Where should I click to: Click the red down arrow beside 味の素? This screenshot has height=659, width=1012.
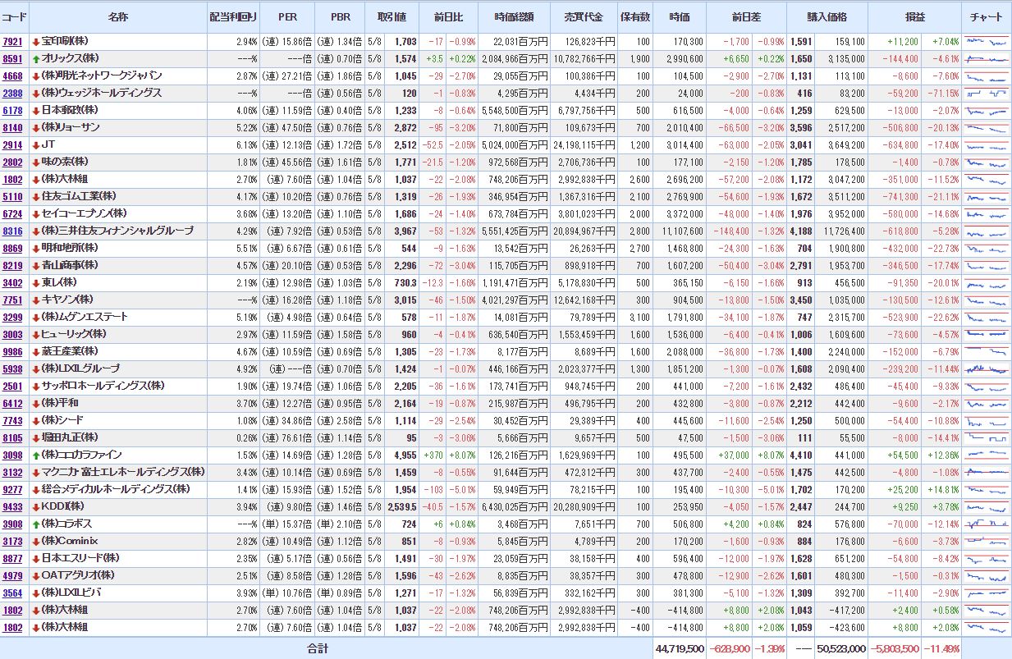36,162
